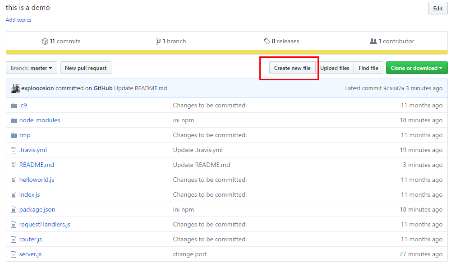Open router.js 'Changes to be committed:' message
Image resolution: width=451 pixels, height=263 pixels.
210,240
